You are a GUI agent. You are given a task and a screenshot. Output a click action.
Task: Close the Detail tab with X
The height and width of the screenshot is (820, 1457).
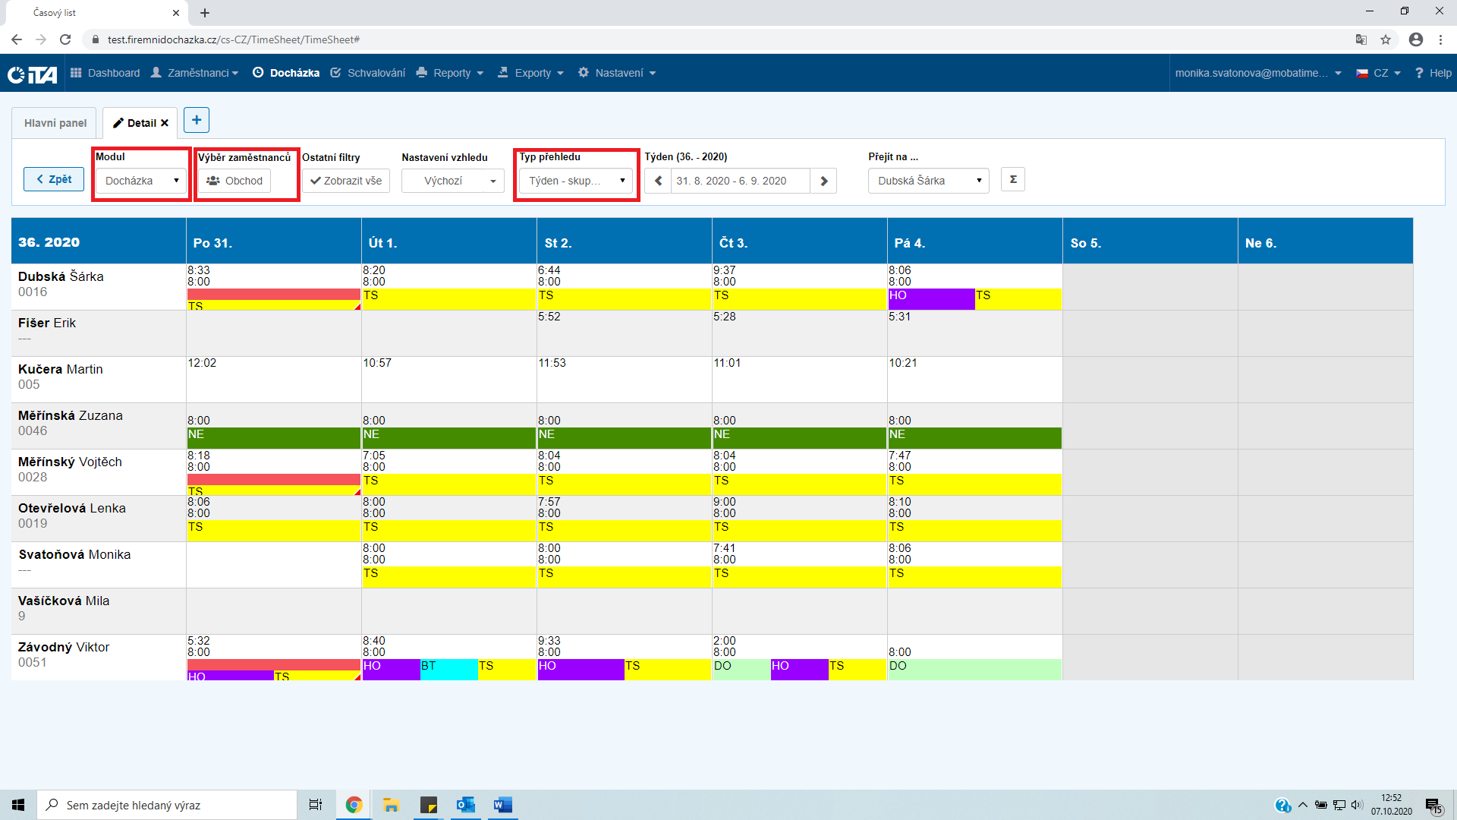tap(165, 123)
